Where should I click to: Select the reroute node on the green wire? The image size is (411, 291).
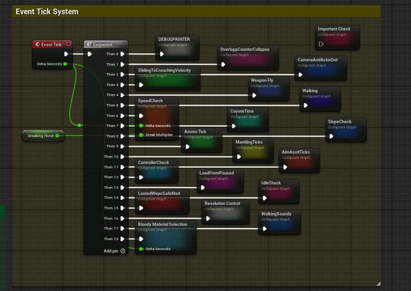pos(80,126)
